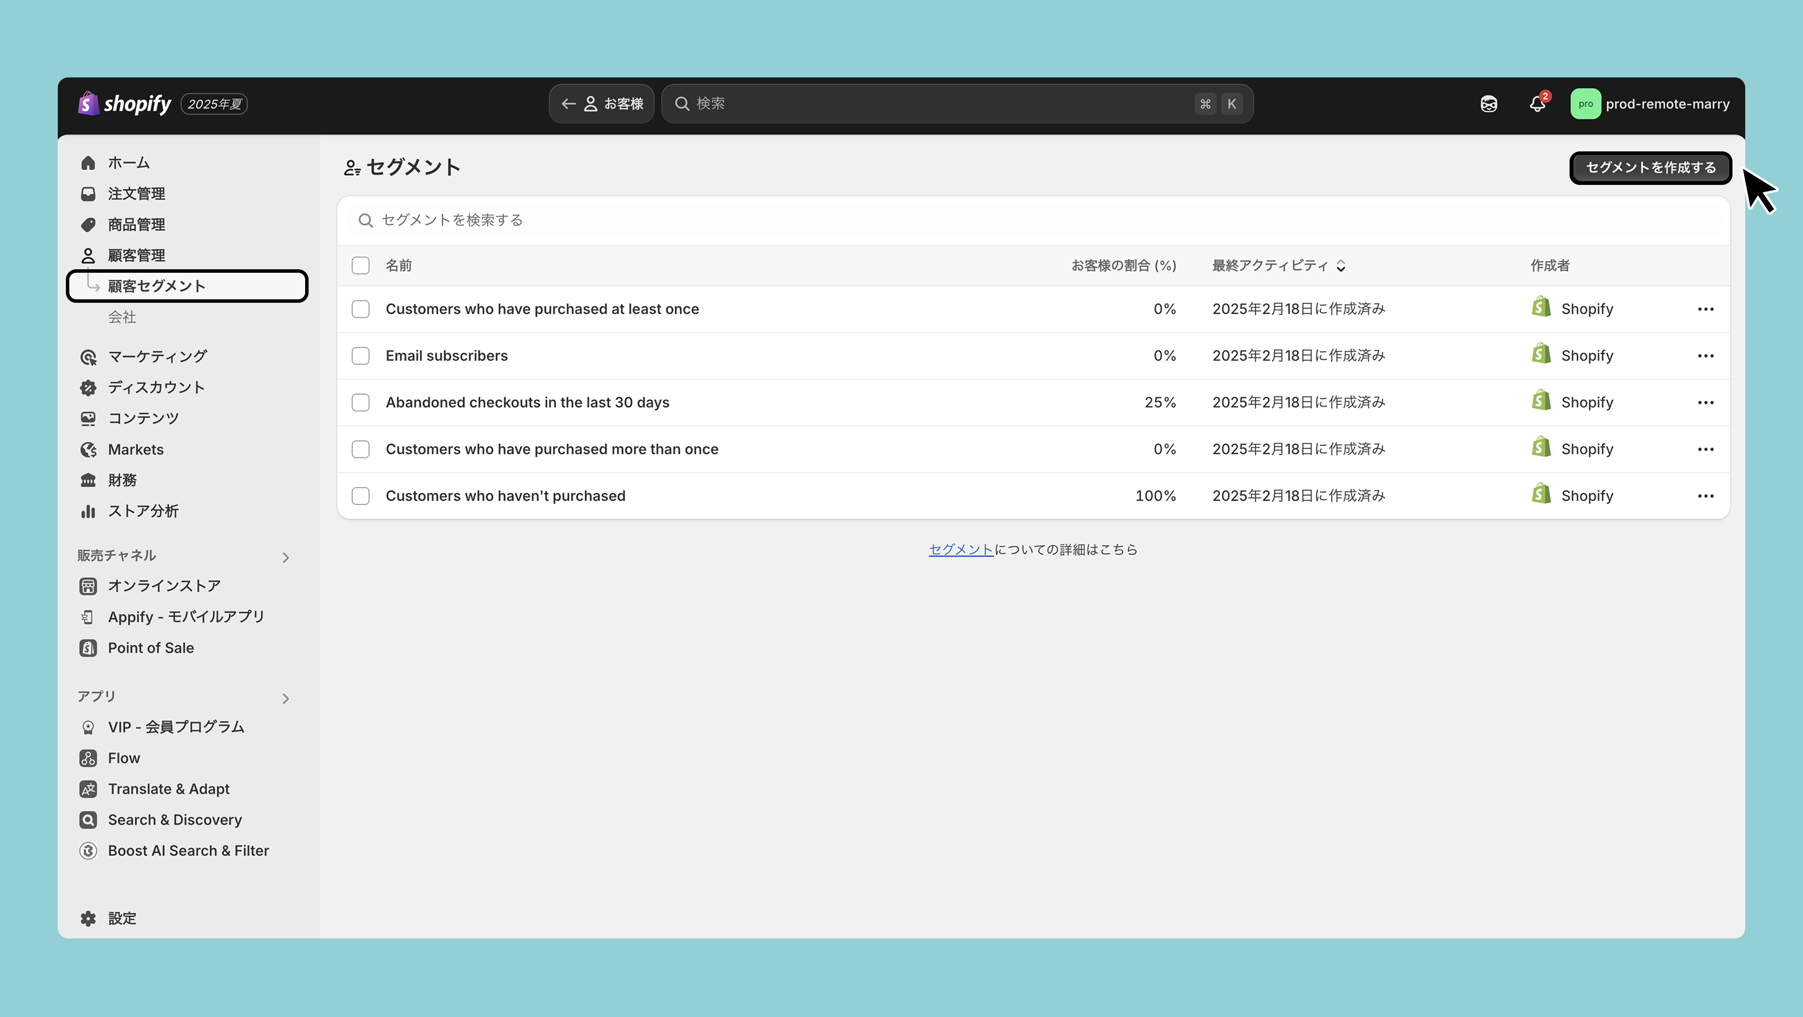Viewport: 1803px width, 1017px height.
Task: Expand the 販売チャネル sales channels chevron
Action: pos(285,558)
